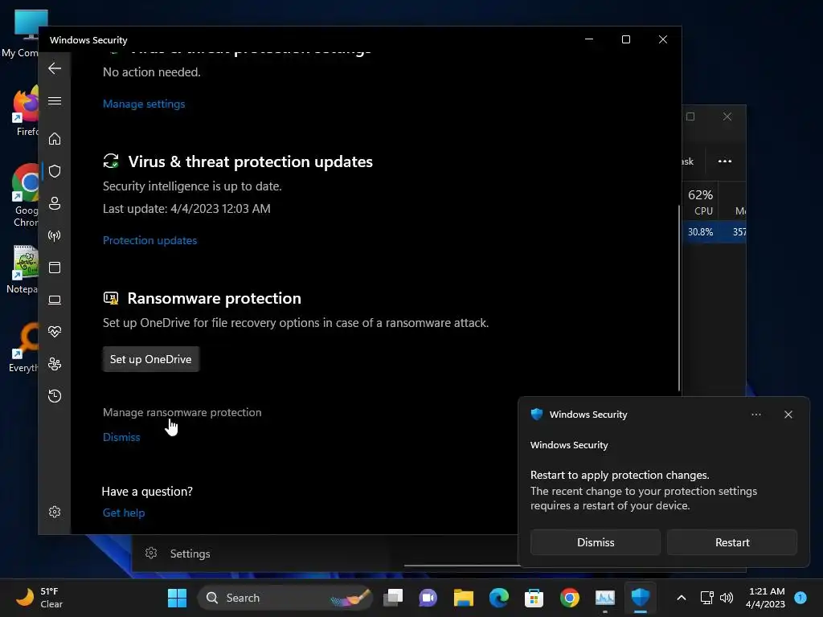
Task: Click the CPU column header in Task Manager
Action: click(701, 202)
